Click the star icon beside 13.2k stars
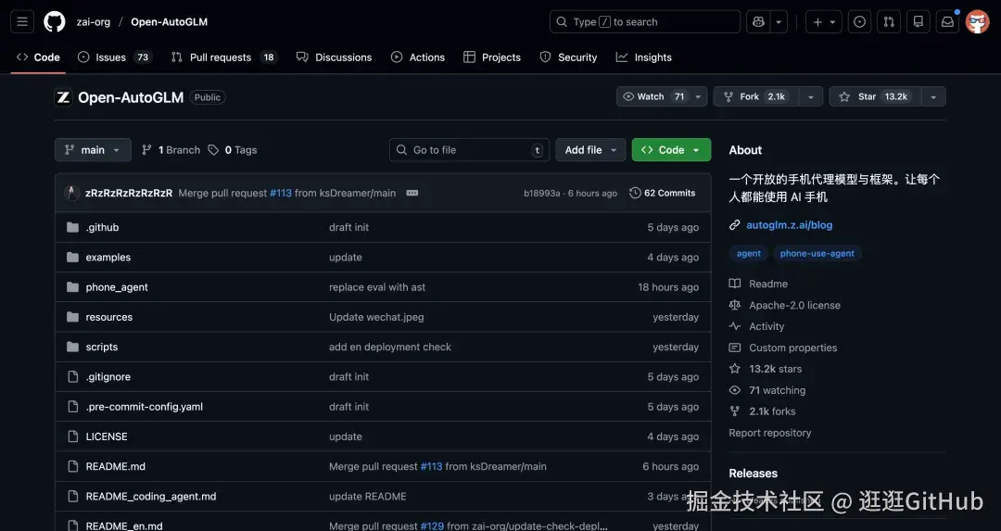1001x531 pixels. [x=735, y=369]
